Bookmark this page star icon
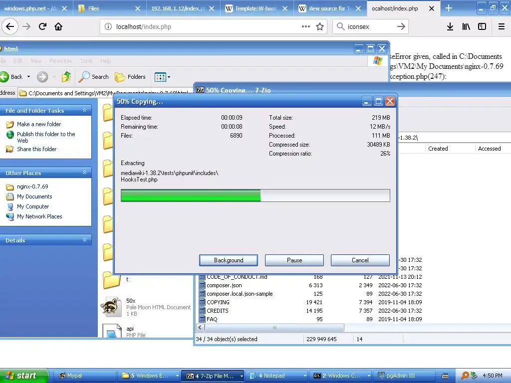This screenshot has width=511, height=383. [320, 27]
